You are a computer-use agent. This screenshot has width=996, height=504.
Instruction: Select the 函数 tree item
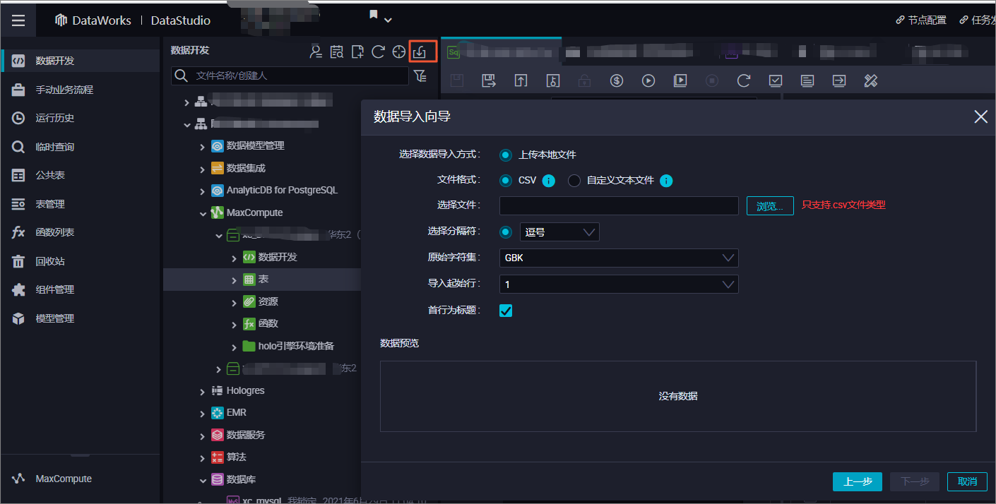tap(268, 324)
